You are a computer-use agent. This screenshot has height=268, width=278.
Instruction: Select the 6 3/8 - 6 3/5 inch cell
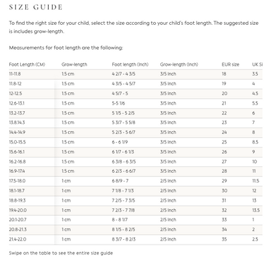click(124, 161)
